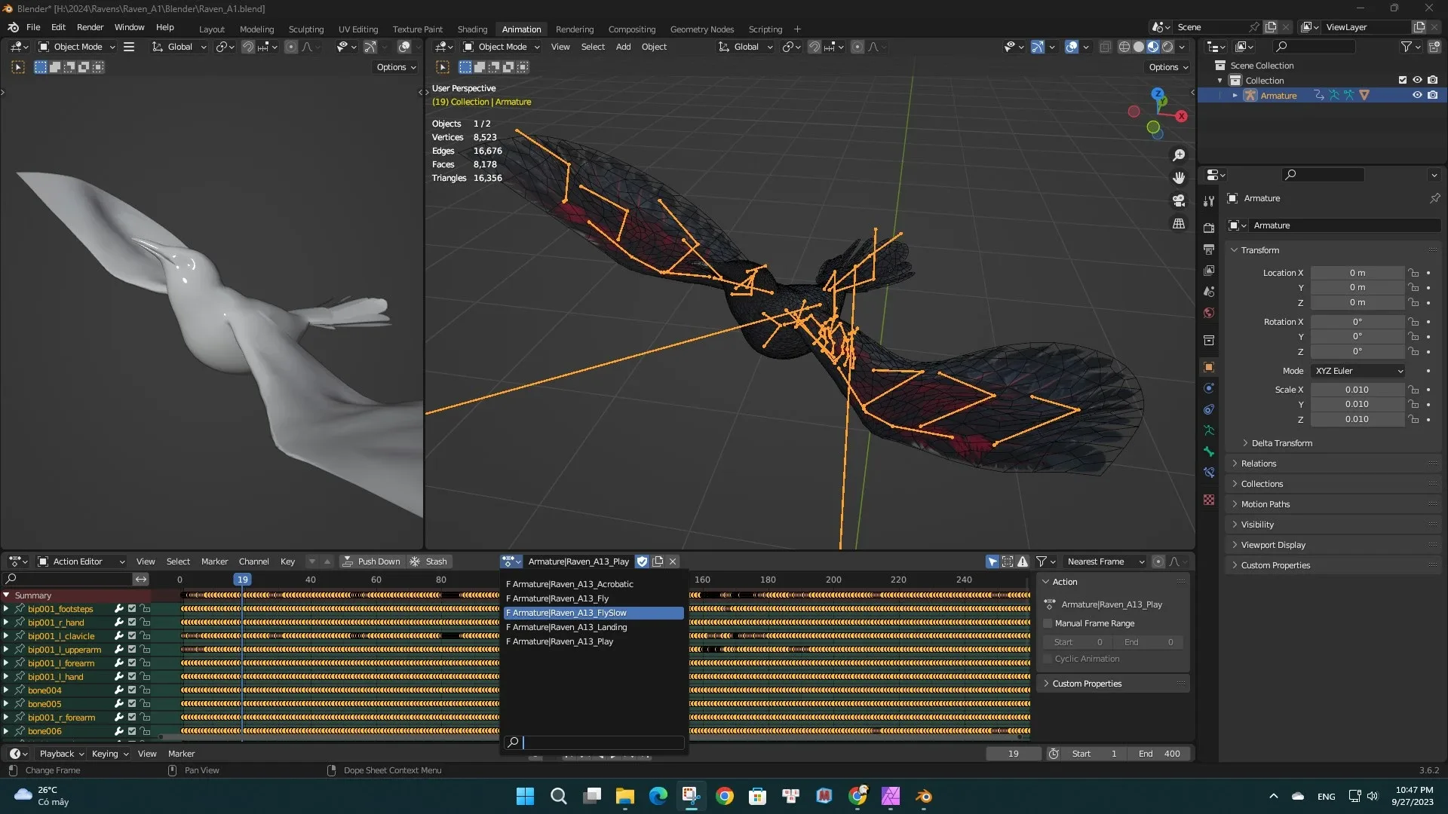1448x814 pixels.
Task: Toggle mute checkbox for bone004 channel
Action: tap(132, 690)
